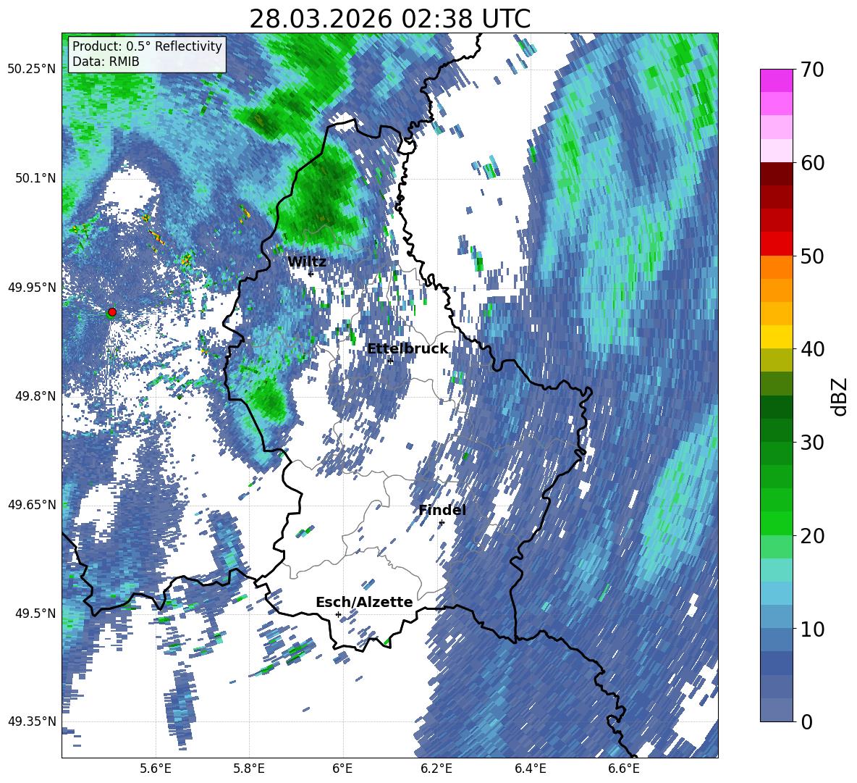Click the plot title timestamp 28.03.2026 02:38 UTC

pos(389,19)
